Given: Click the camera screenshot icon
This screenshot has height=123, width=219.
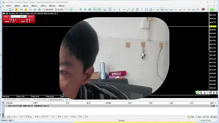Looking at the screenshot, I should pos(104,10).
